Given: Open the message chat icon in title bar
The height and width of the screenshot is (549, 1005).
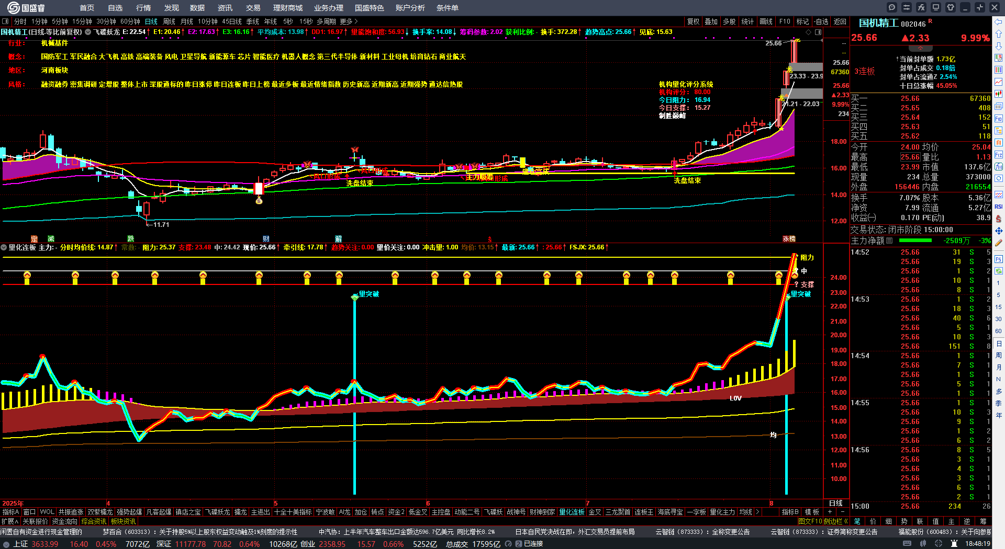Looking at the screenshot, I should pos(892,7).
